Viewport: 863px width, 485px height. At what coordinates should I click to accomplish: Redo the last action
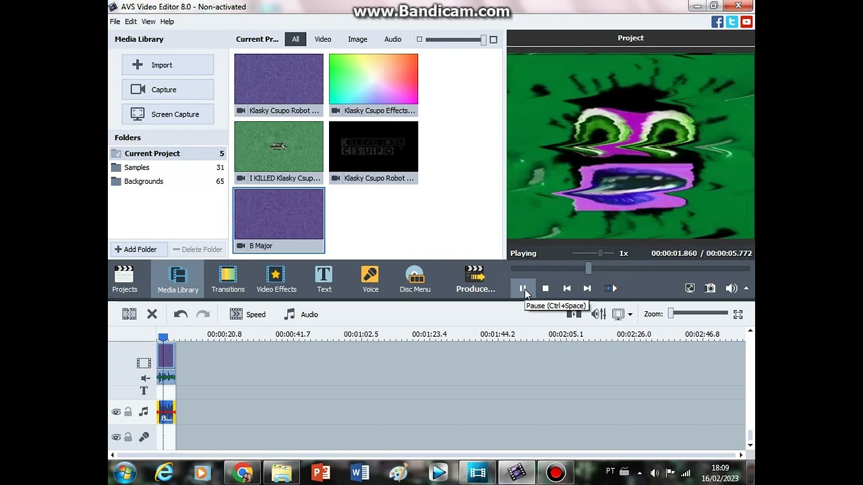point(203,314)
